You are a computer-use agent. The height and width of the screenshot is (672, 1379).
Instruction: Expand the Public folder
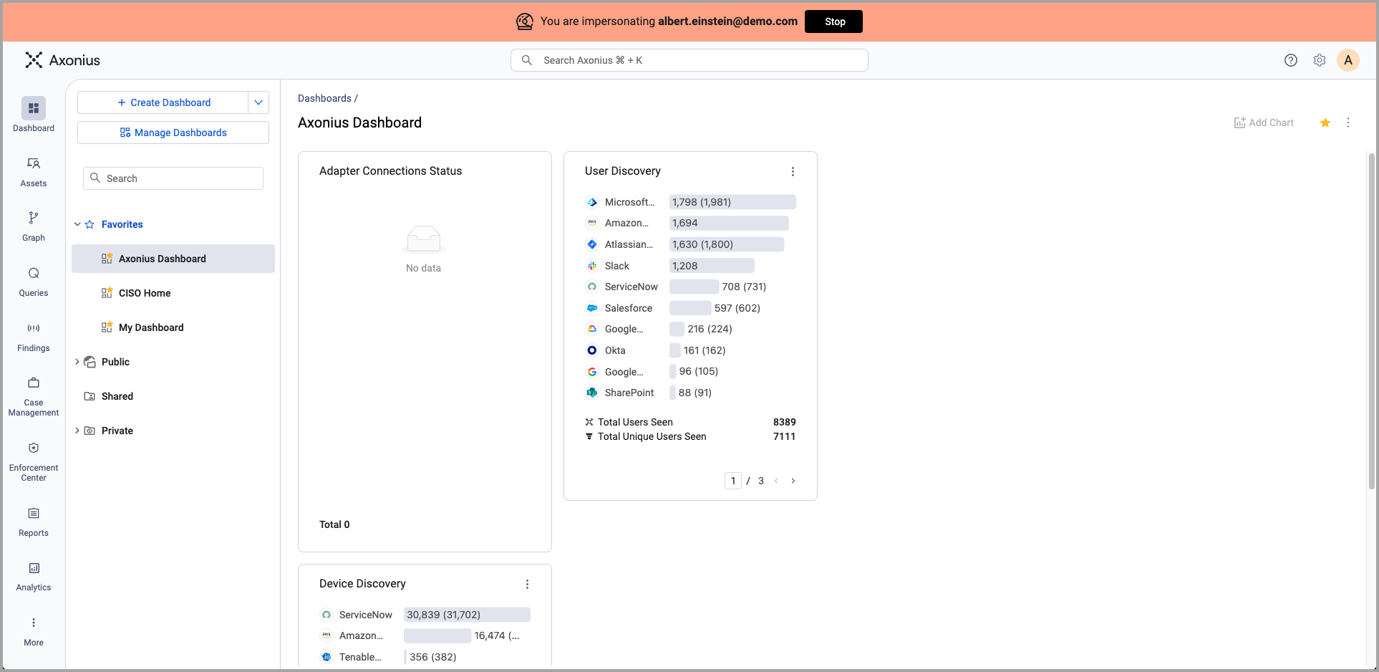point(77,362)
